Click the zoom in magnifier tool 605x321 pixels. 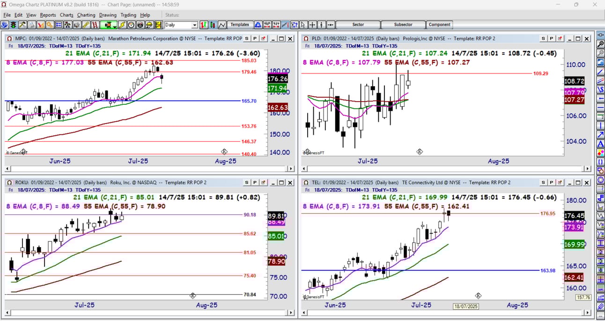tap(600, 43)
